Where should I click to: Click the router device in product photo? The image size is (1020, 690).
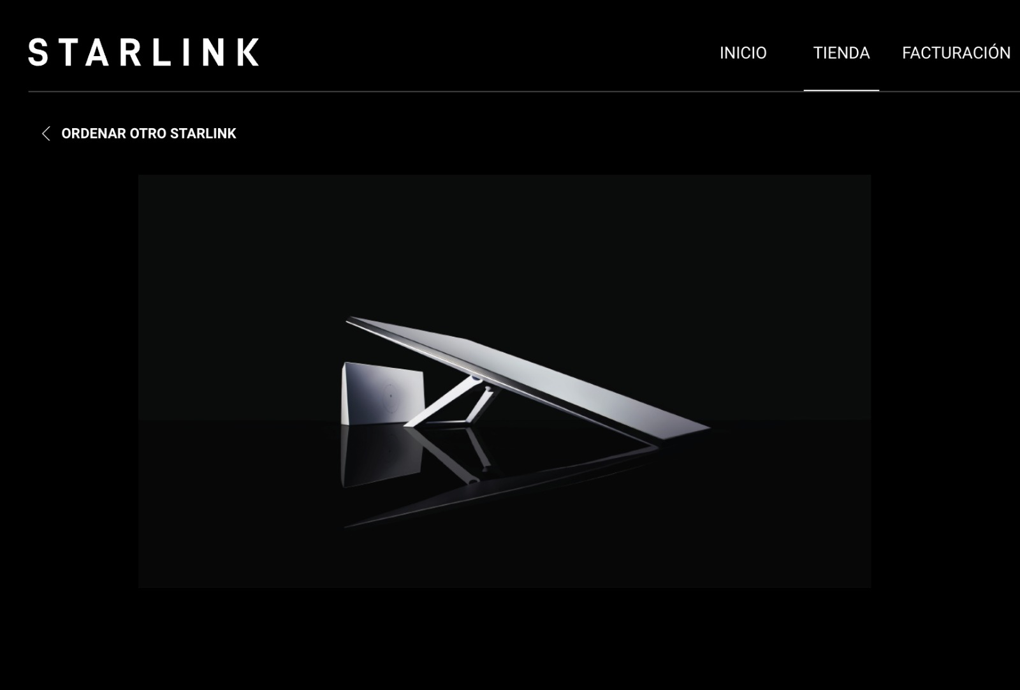click(382, 393)
